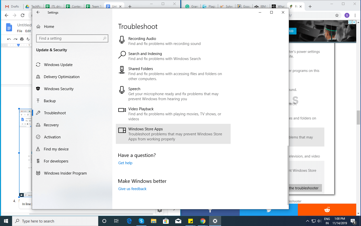The height and width of the screenshot is (226, 361).
Task: Click the Give us feedback link
Action: [132, 189]
